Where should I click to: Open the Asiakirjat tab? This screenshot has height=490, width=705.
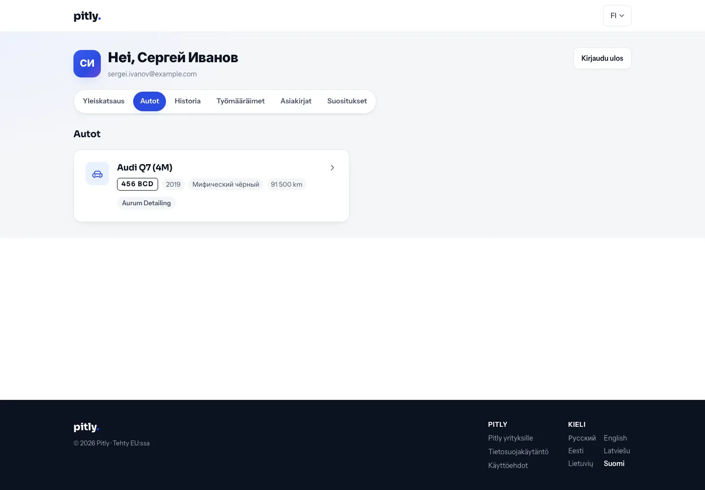coord(296,101)
